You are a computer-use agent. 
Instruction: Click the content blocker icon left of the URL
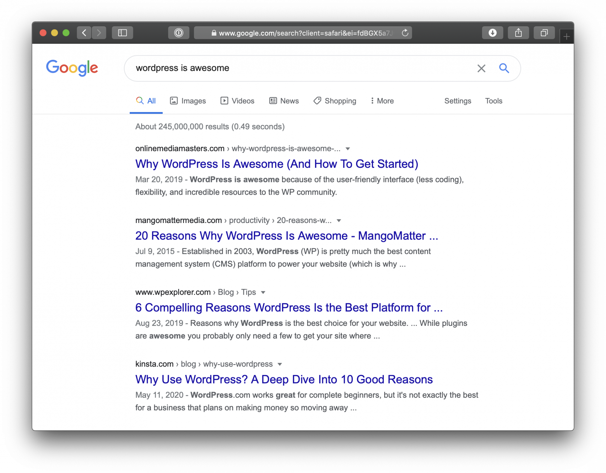coord(179,33)
